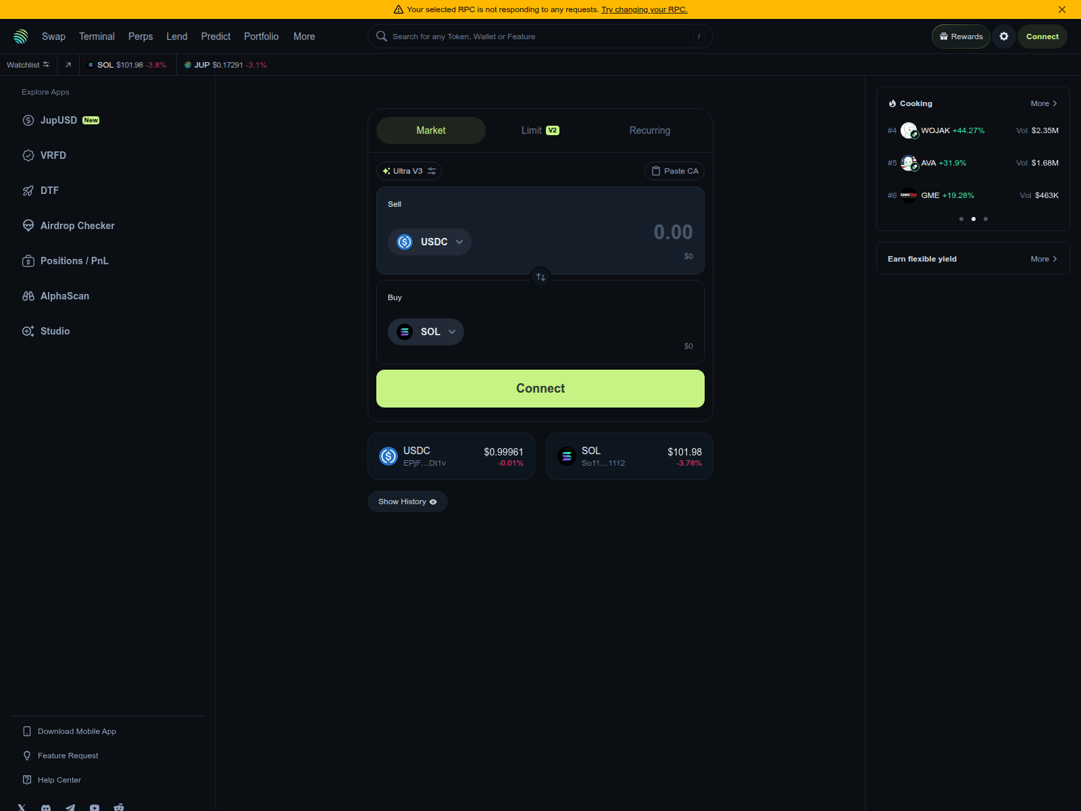
Task: Click the search magnifier icon
Action: pos(382,36)
